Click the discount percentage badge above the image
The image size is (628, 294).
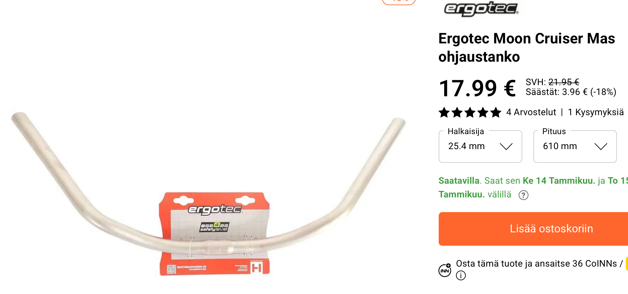coord(399,2)
